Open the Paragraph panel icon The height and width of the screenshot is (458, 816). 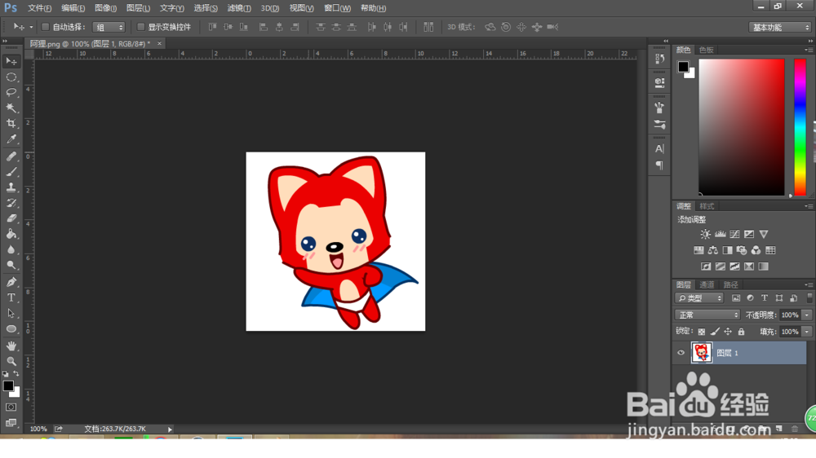(x=659, y=165)
